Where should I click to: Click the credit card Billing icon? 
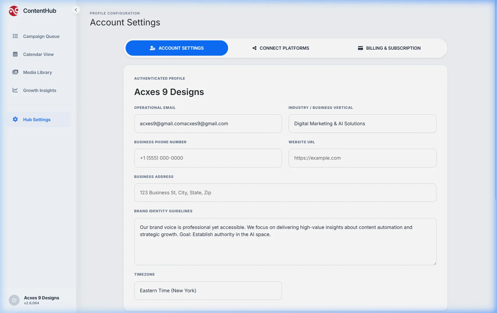pos(360,48)
